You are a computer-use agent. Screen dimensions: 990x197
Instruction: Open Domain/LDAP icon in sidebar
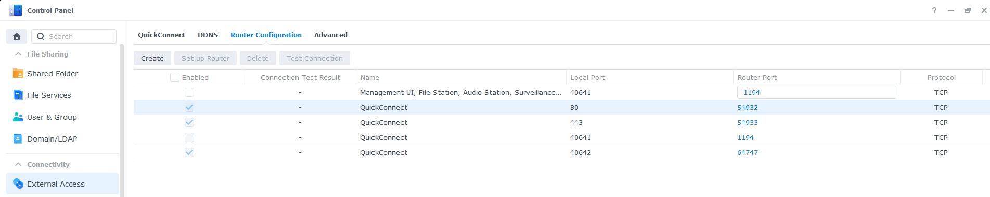[x=18, y=138]
